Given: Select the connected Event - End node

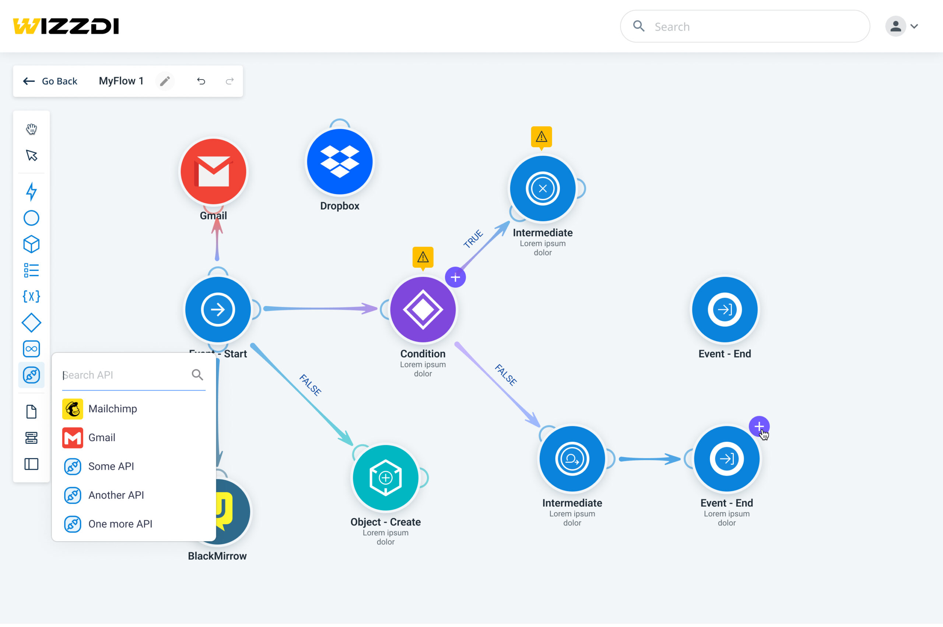Looking at the screenshot, I should point(726,459).
